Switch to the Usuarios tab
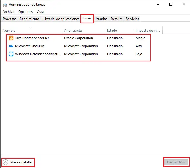The height and width of the screenshot is (168, 190). coord(101,19)
